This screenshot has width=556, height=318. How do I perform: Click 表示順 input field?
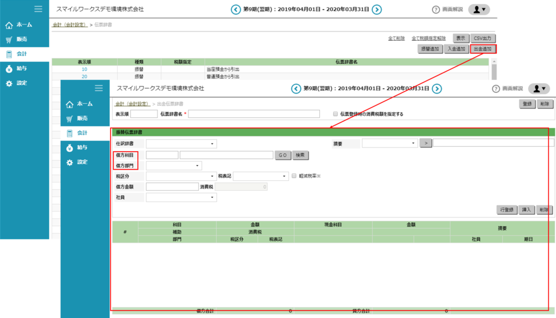pos(144,114)
